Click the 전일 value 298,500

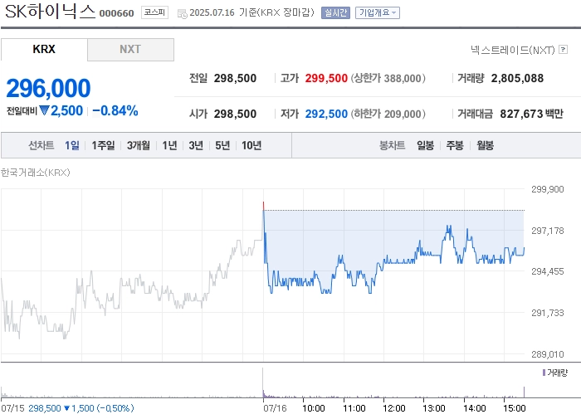(x=235, y=78)
